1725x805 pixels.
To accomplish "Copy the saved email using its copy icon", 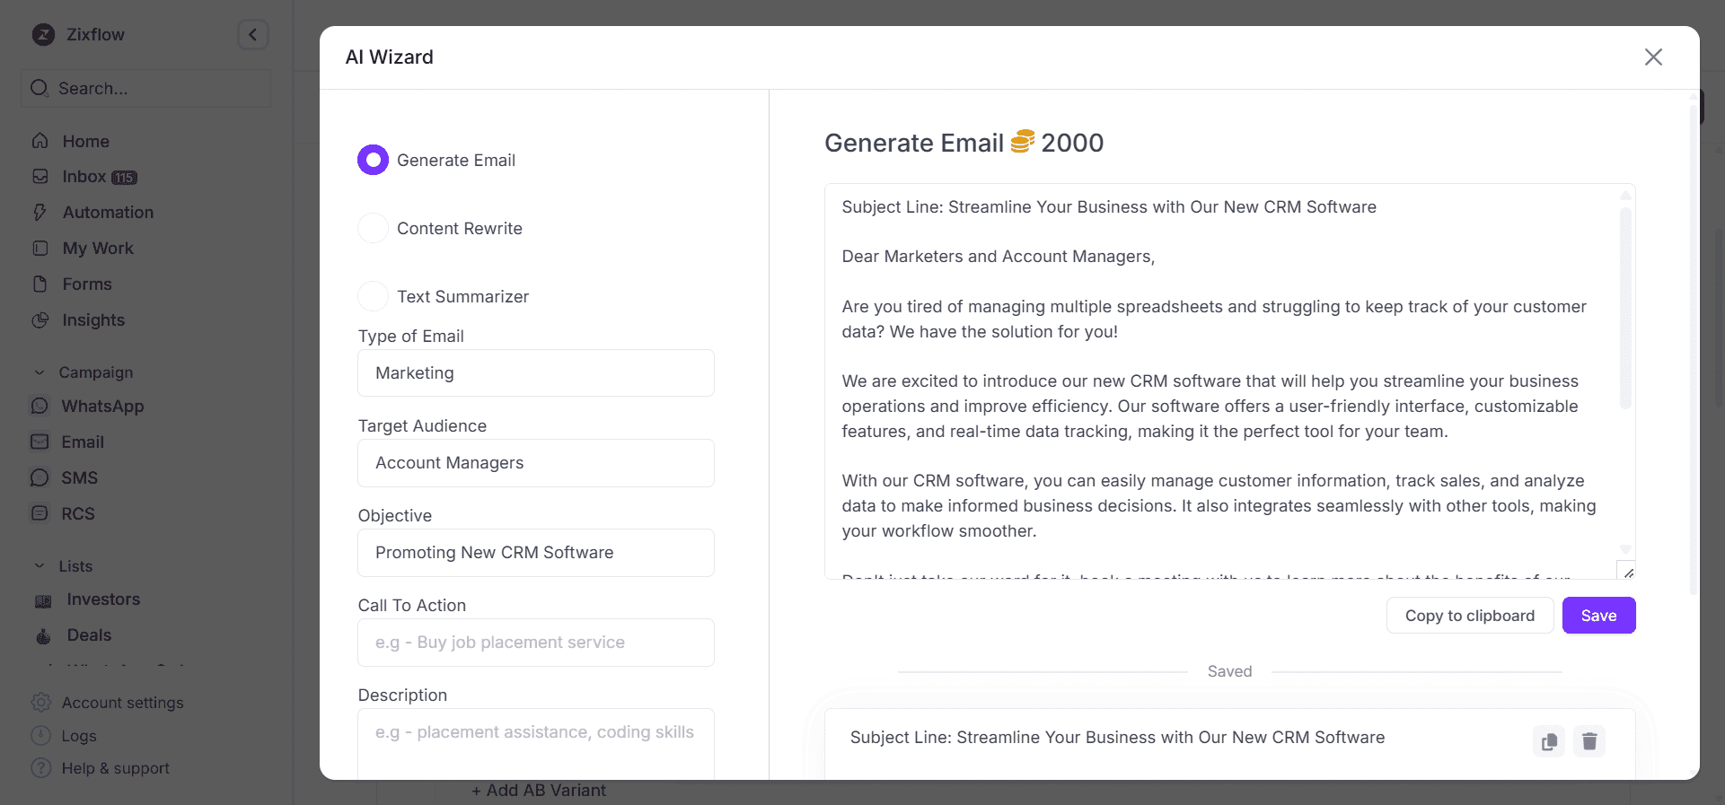I will pyautogui.click(x=1548, y=740).
